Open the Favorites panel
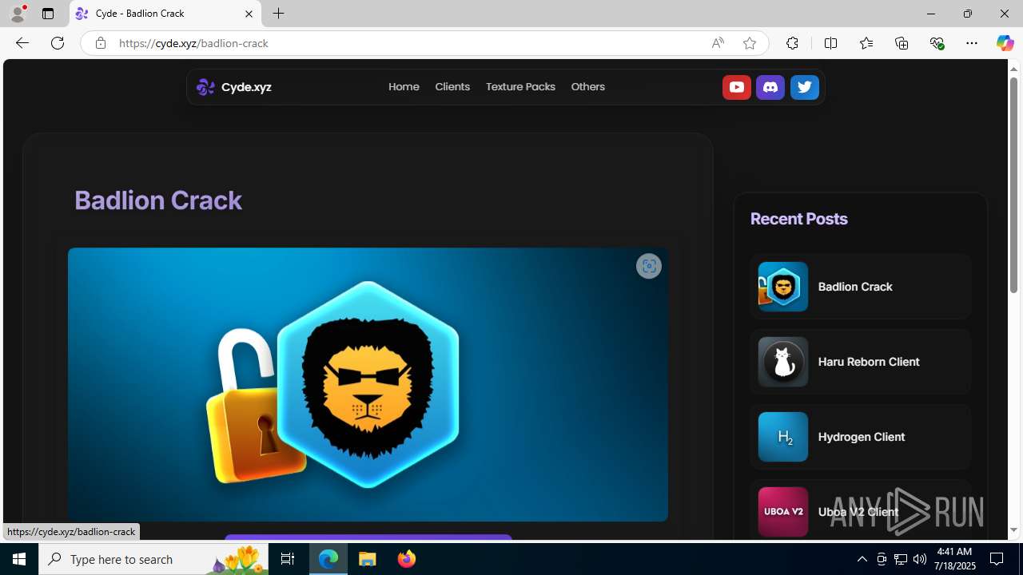1023x575 pixels. pos(866,43)
